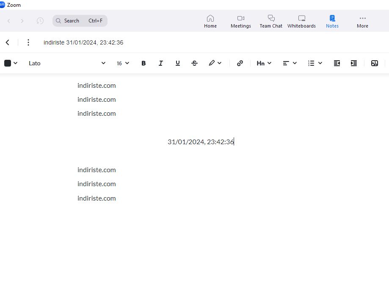
Task: Click the black text color swatch
Action: coord(8,63)
